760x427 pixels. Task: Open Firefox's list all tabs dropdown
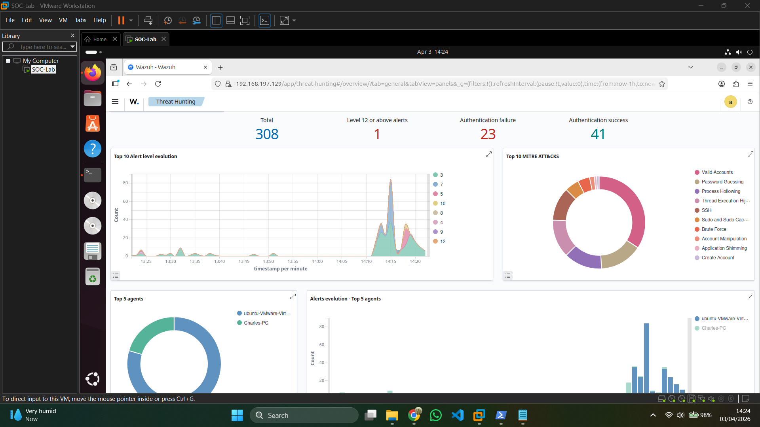(691, 67)
